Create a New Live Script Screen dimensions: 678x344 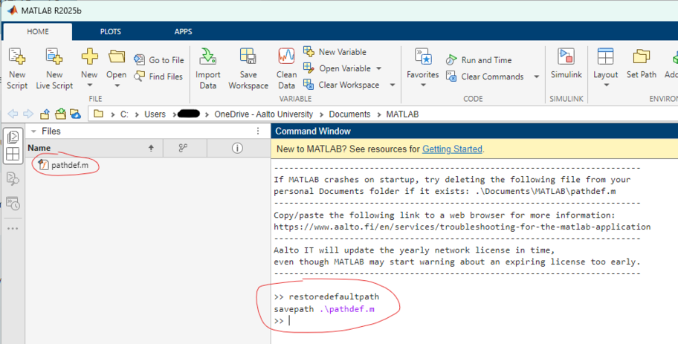pos(54,68)
